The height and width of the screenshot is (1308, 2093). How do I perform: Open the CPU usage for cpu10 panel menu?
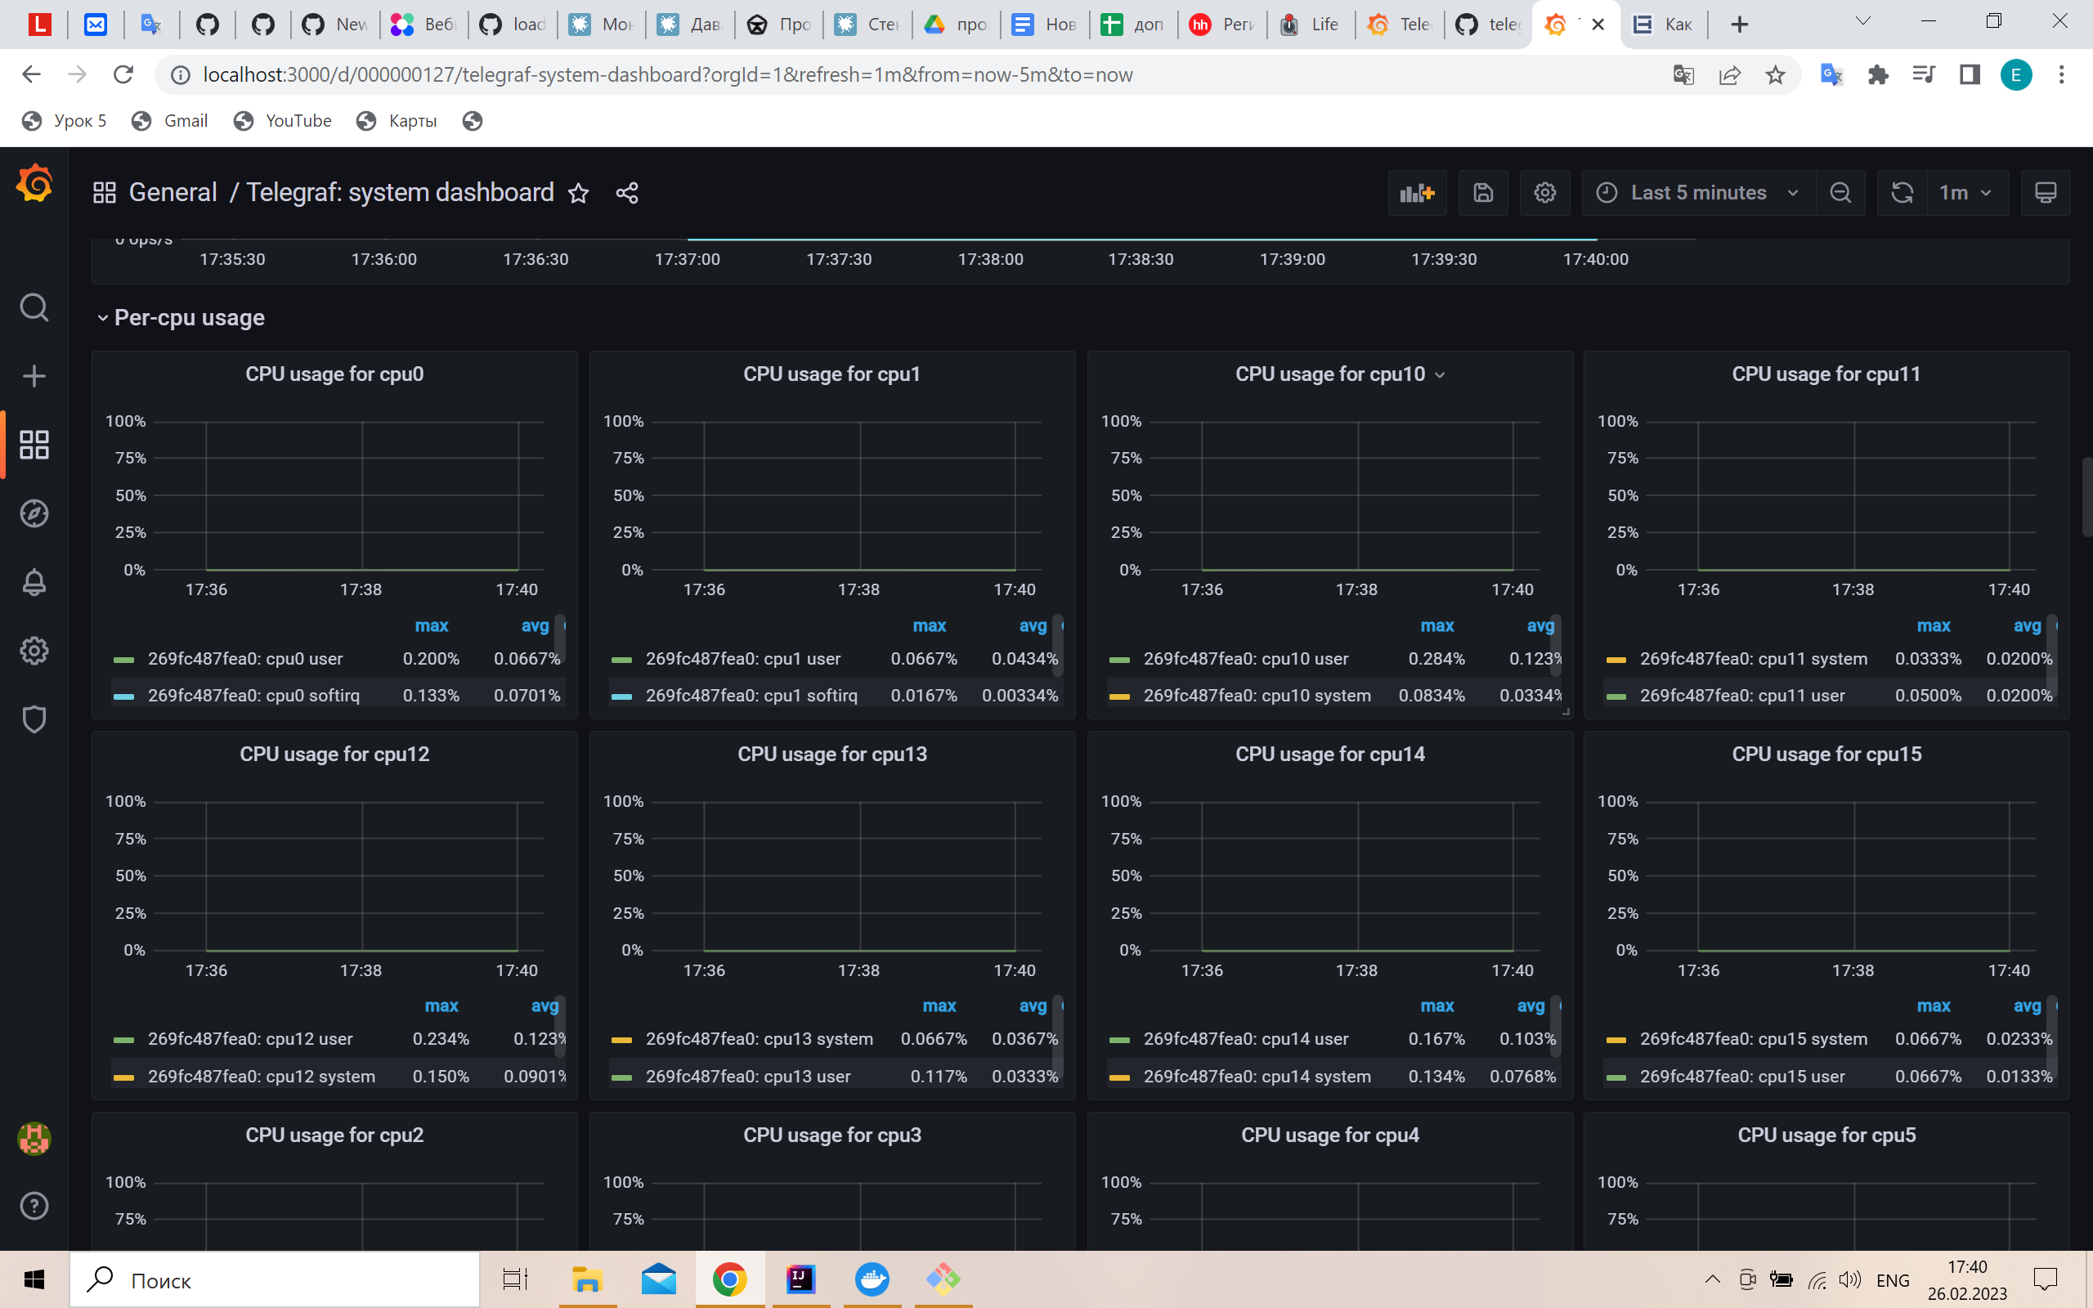click(1438, 374)
